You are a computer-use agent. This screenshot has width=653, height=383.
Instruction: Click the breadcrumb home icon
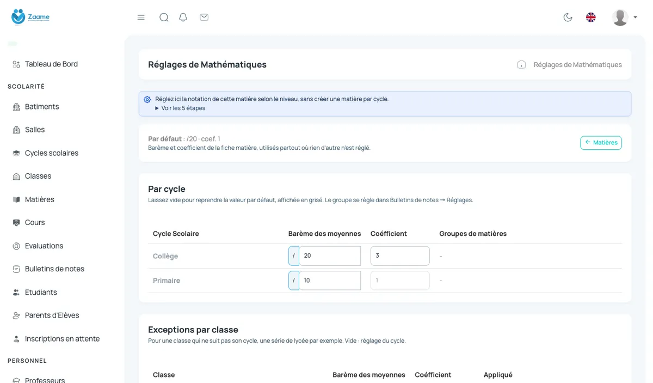(x=521, y=64)
